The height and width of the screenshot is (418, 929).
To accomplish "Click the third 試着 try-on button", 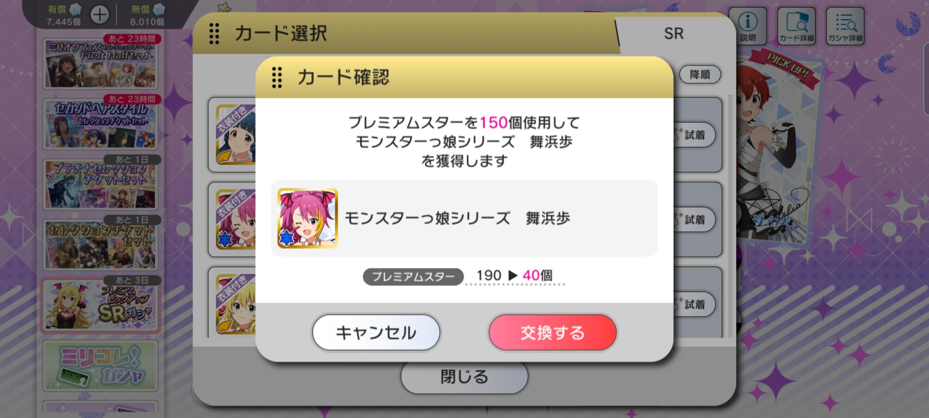I will [x=694, y=305].
